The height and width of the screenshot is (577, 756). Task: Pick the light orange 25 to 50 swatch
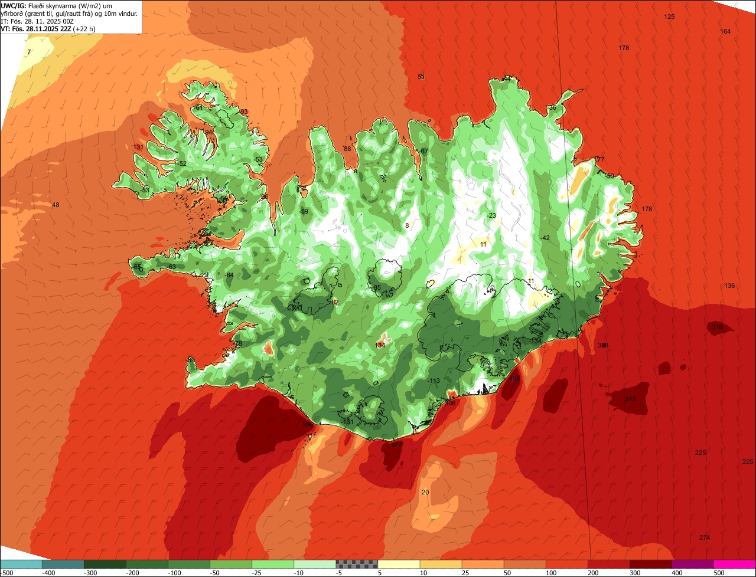point(483,564)
